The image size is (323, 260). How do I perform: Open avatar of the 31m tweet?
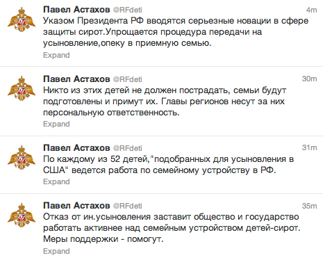[22, 158]
